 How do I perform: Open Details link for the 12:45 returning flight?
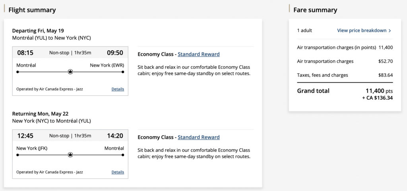[x=118, y=172]
